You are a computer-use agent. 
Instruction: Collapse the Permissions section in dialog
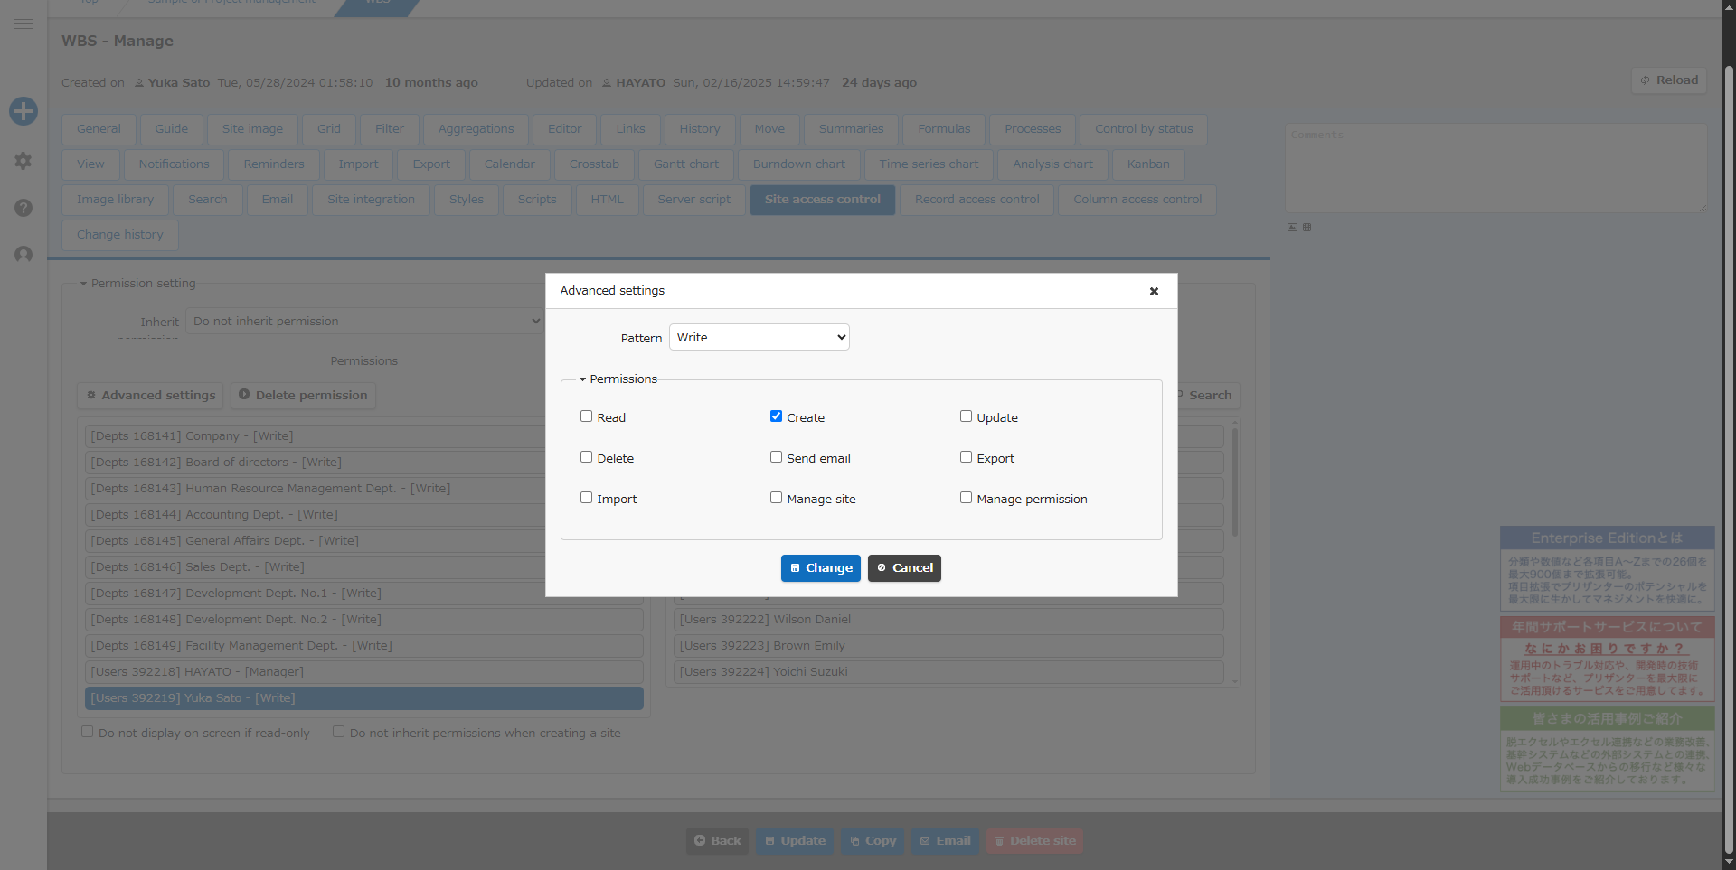(618, 379)
